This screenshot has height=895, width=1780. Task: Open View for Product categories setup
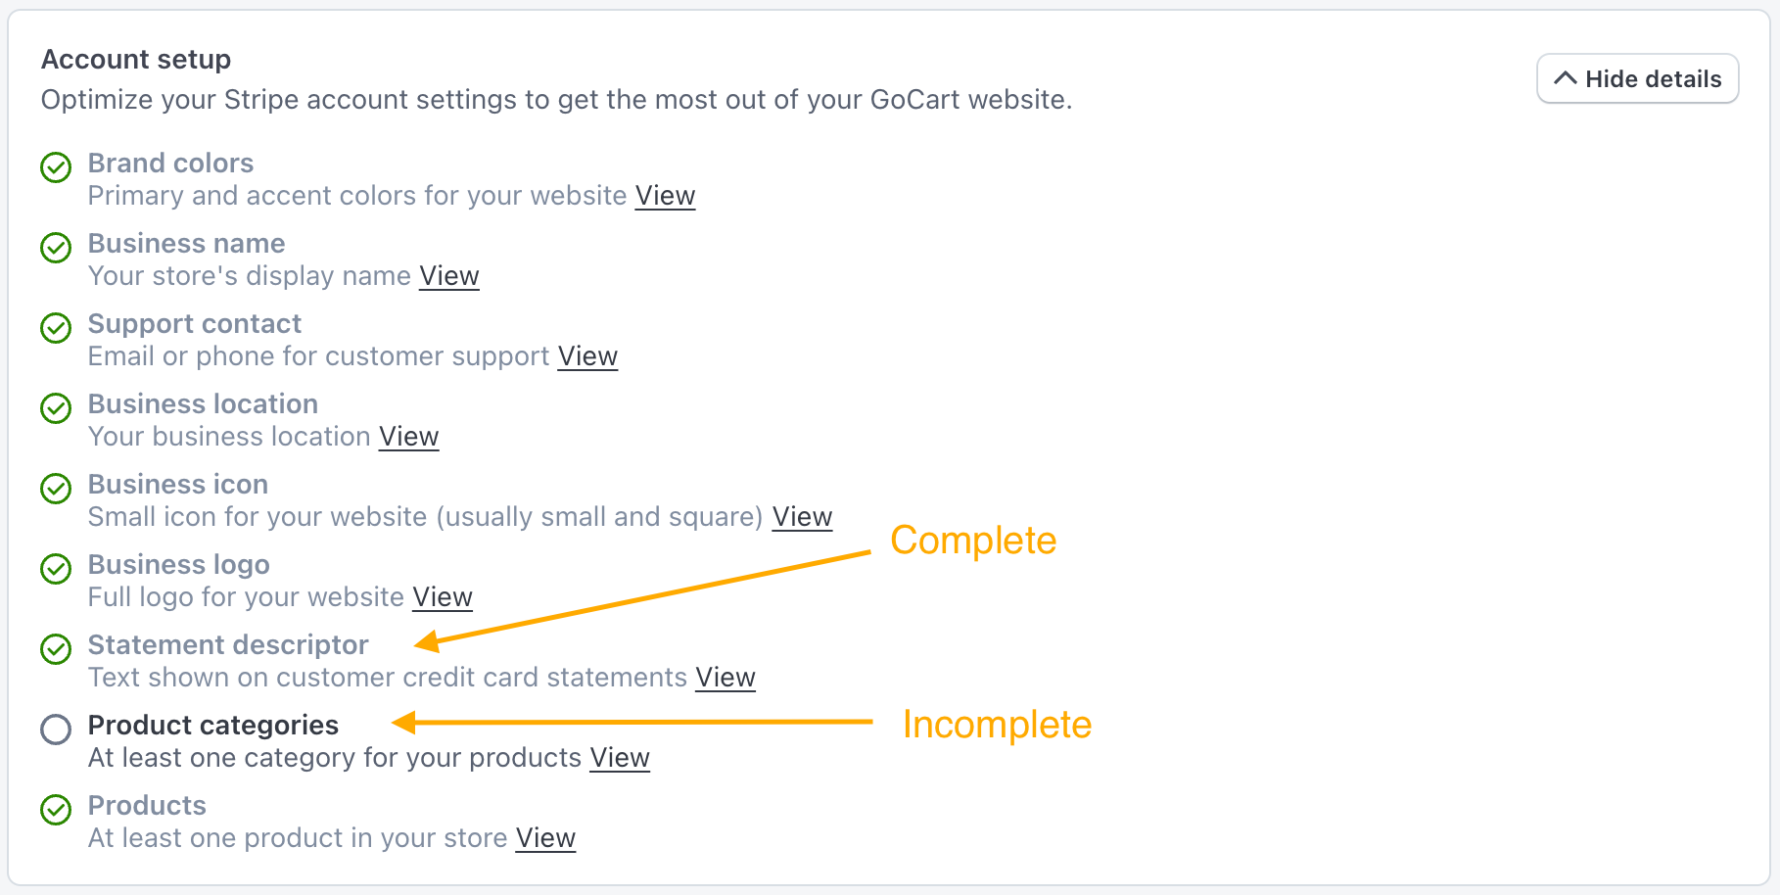click(x=619, y=757)
